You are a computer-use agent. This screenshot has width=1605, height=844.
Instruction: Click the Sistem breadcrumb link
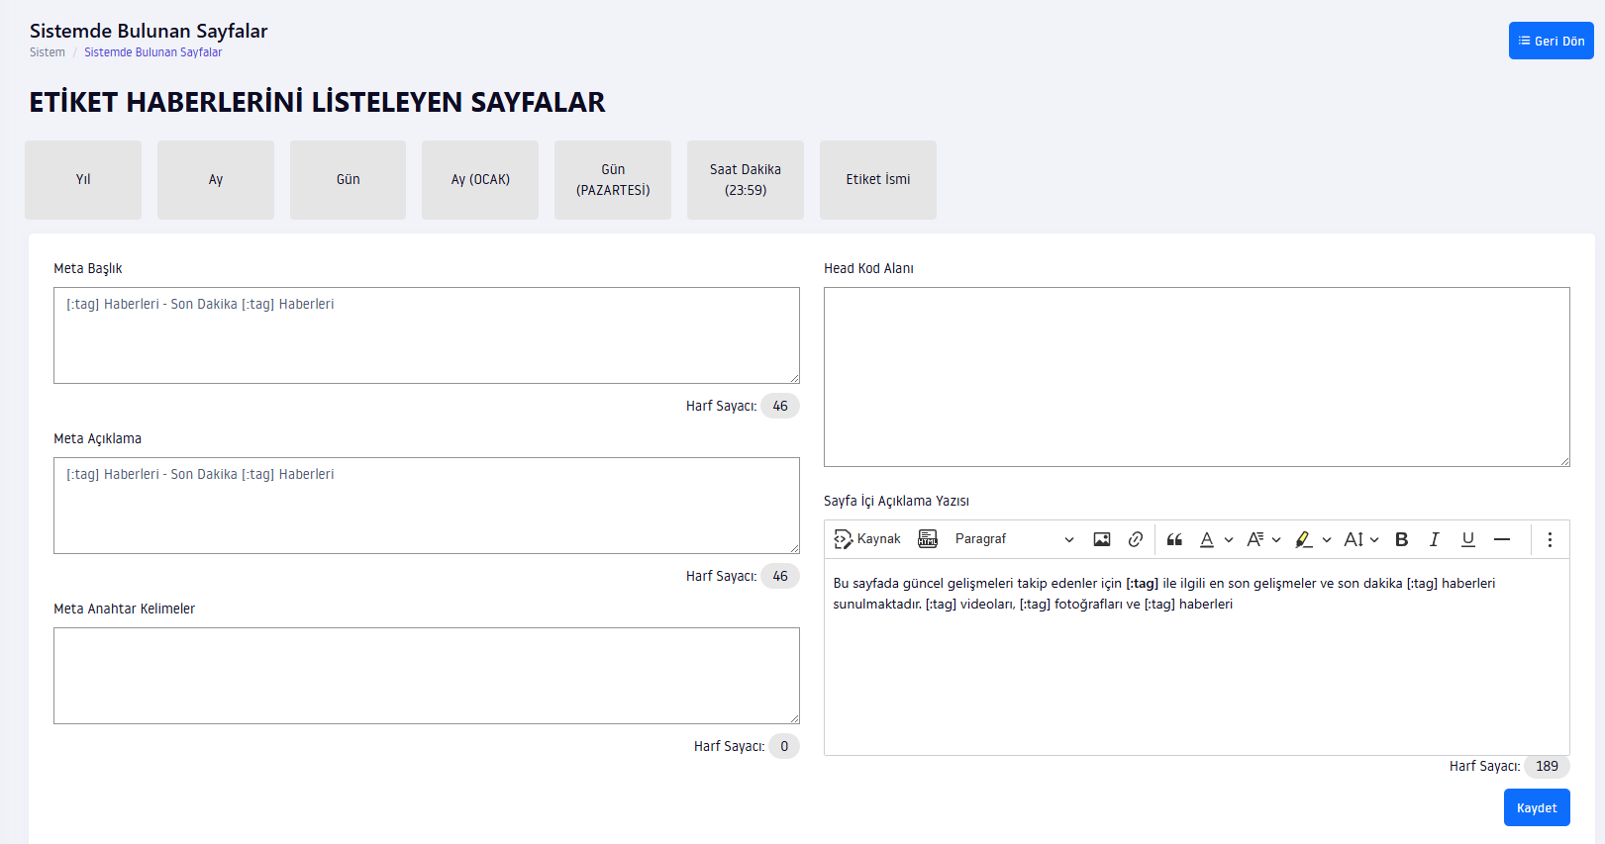click(48, 52)
